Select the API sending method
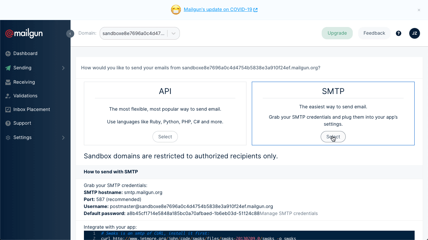428x240 pixels. 165,137
